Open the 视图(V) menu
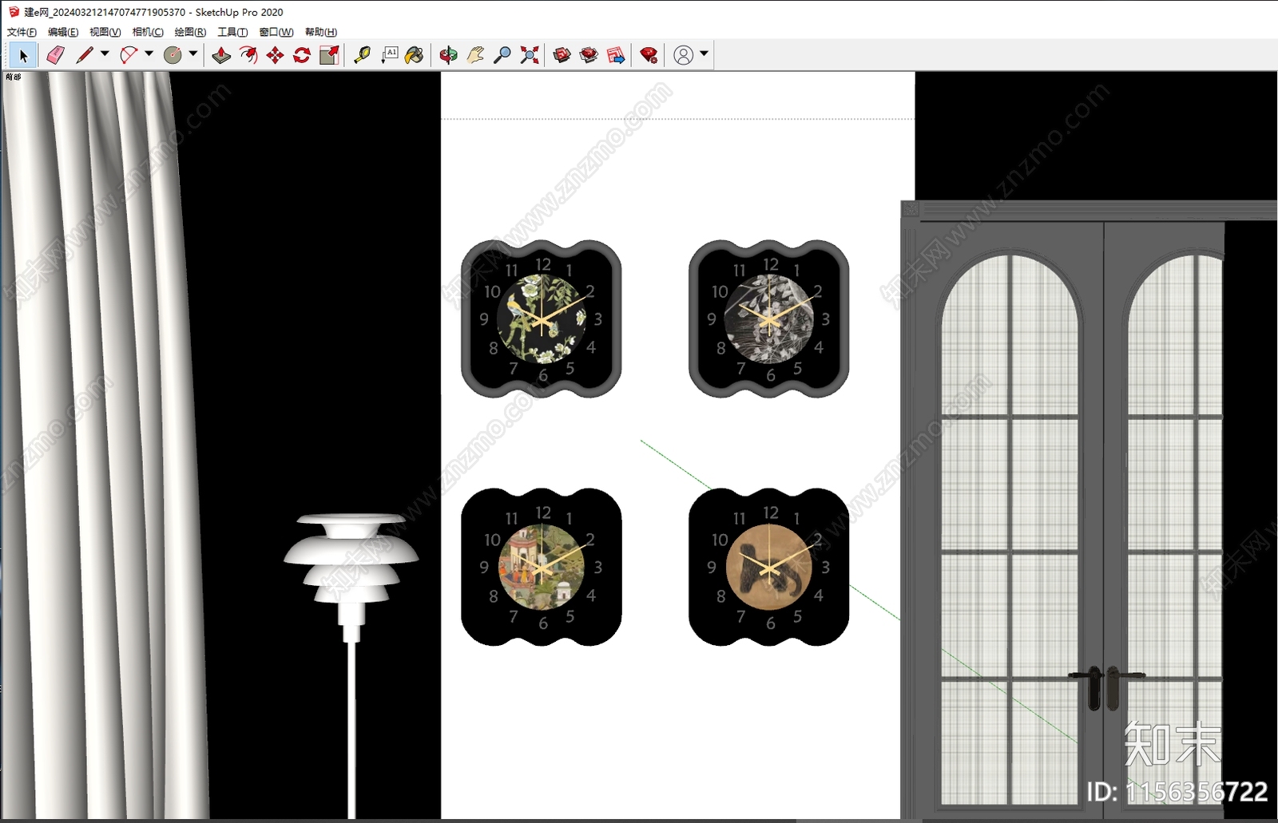The image size is (1278, 823). [x=105, y=32]
